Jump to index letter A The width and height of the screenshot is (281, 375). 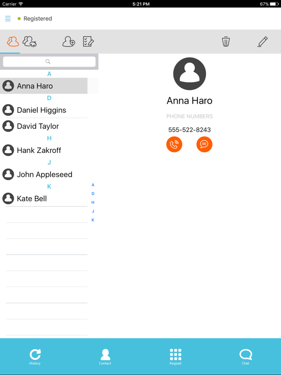point(93,185)
